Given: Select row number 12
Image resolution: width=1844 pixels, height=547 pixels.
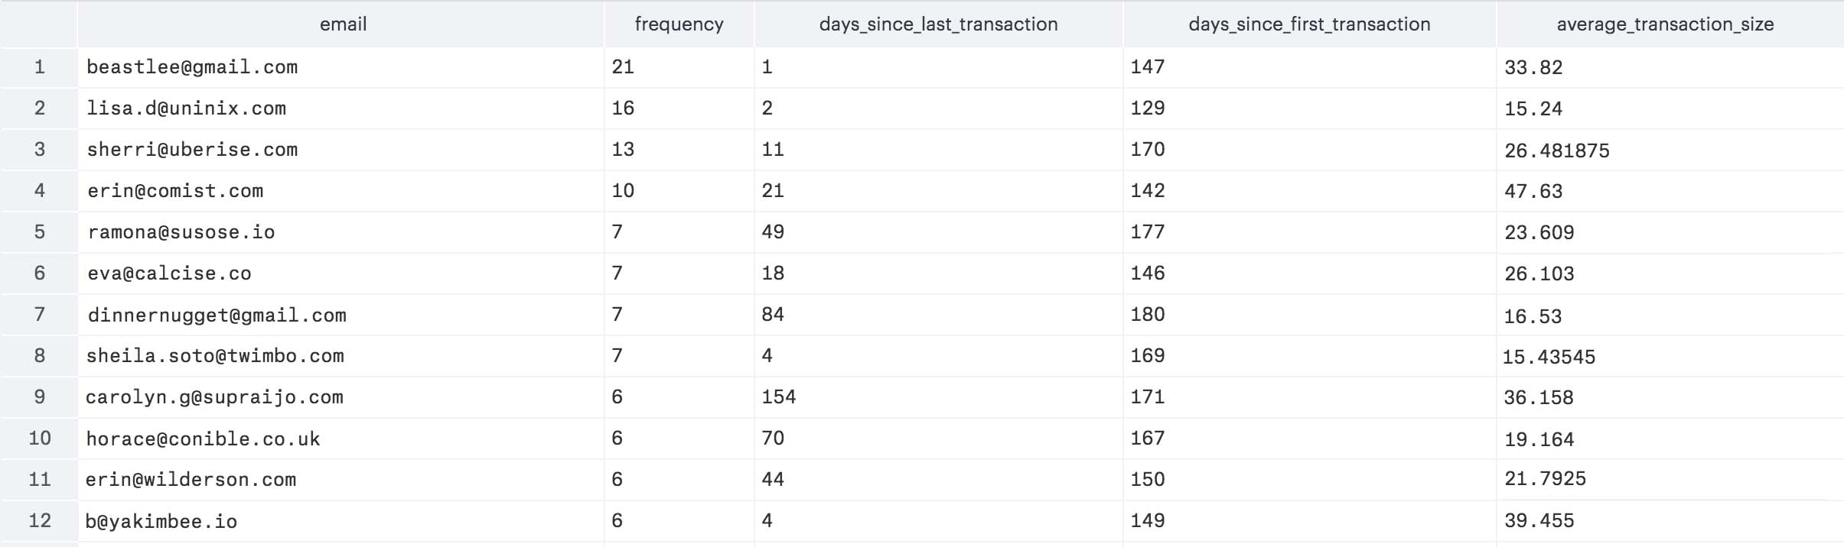Looking at the screenshot, I should pos(40,521).
